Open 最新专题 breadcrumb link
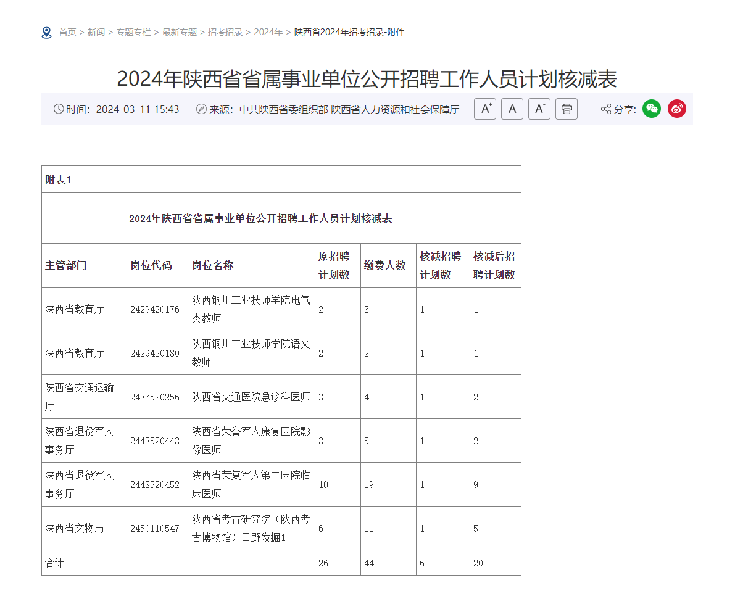Image resolution: width=735 pixels, height=604 pixels. point(180,32)
